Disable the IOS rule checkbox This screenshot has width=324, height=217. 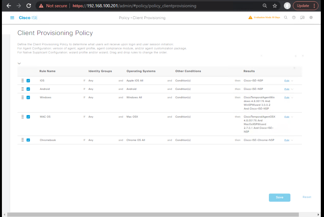[28, 81]
